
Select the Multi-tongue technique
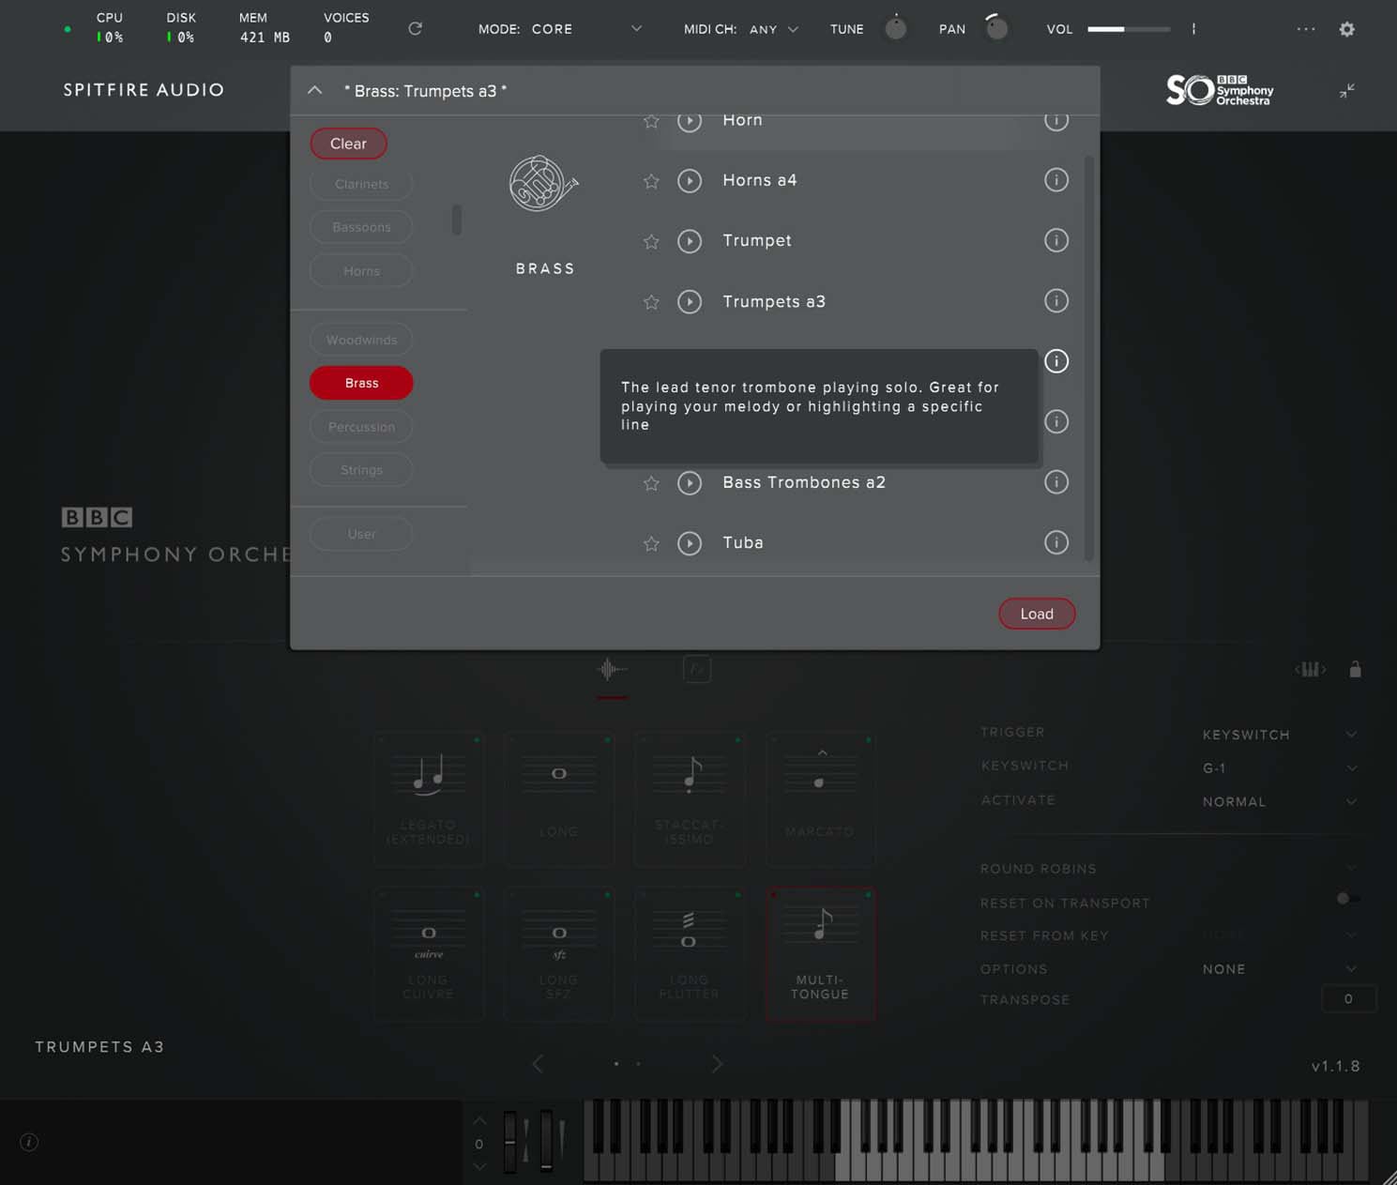click(820, 954)
